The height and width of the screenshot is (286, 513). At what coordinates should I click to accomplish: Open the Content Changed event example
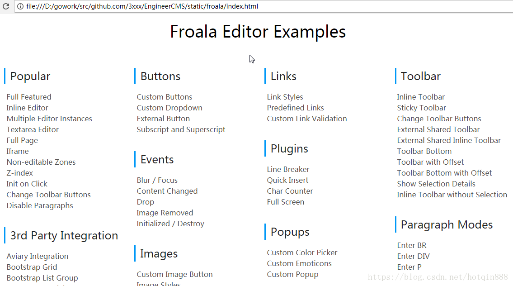[x=167, y=191]
